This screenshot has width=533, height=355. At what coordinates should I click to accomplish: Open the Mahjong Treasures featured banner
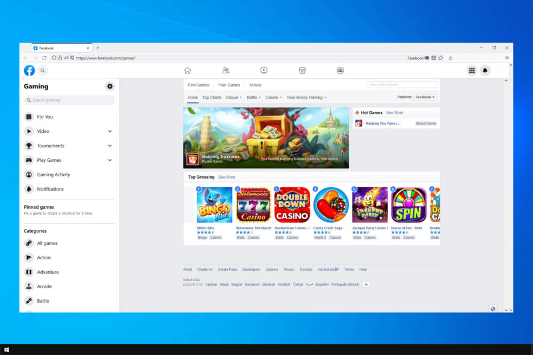[x=266, y=138]
